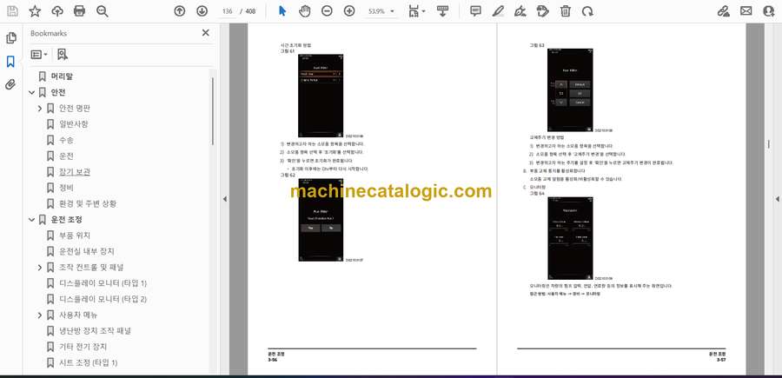The image size is (782, 378).
Task: Open the 장기 보관 bookmark link
Action: pyautogui.click(x=73, y=172)
